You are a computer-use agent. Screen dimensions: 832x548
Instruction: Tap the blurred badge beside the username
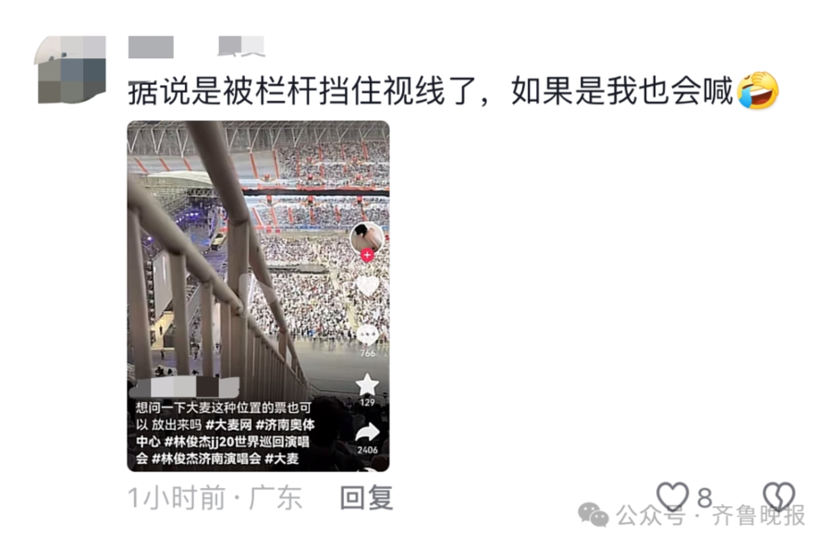point(241,46)
